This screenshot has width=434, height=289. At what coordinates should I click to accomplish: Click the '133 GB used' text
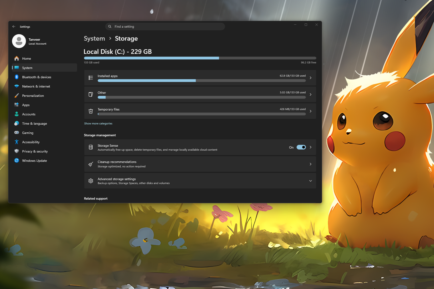[92, 63]
